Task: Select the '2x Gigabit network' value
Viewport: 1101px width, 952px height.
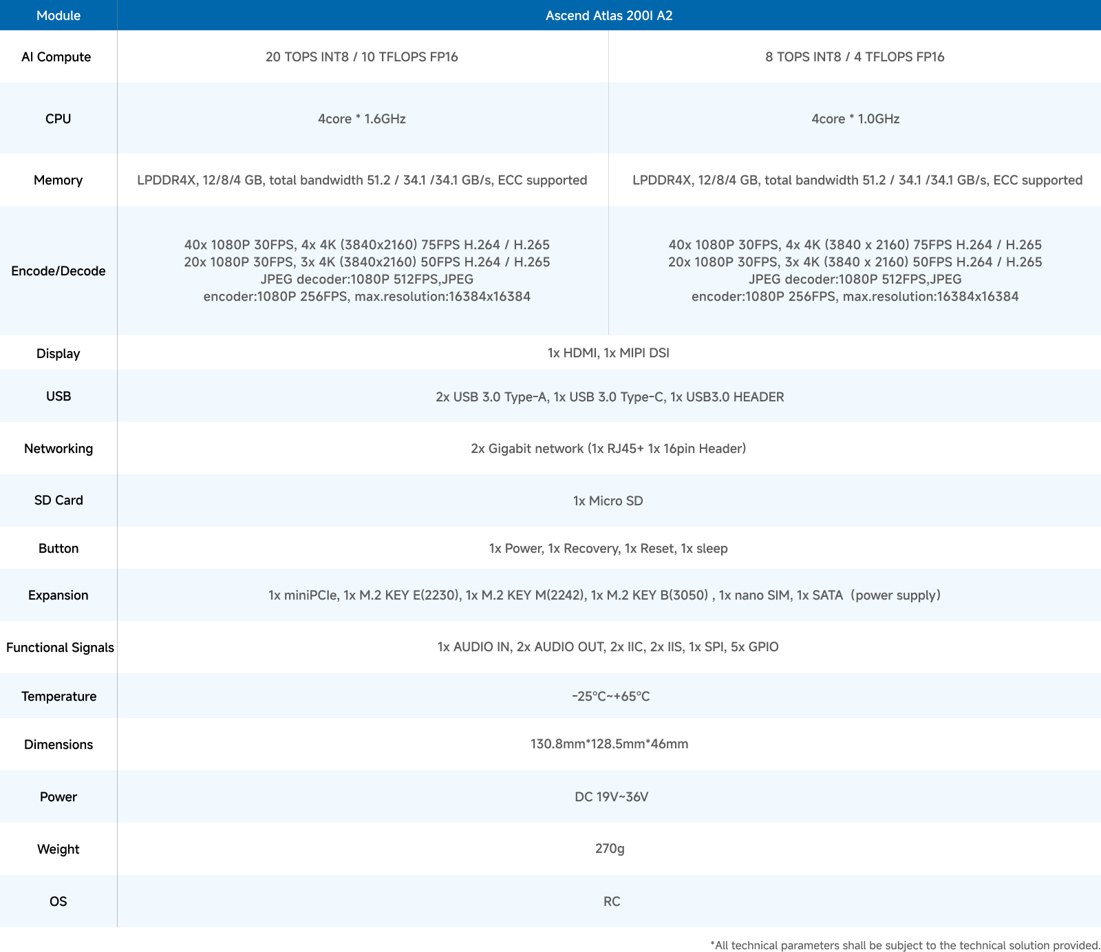Action: pyautogui.click(x=608, y=449)
